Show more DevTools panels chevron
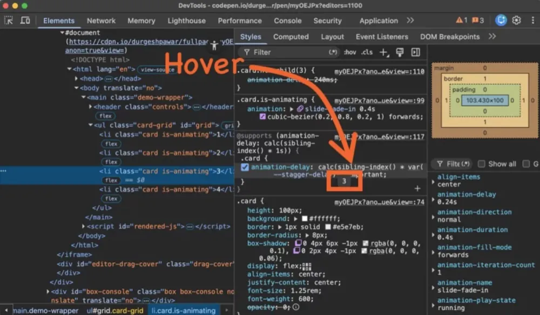540x315 pixels. [410, 20]
